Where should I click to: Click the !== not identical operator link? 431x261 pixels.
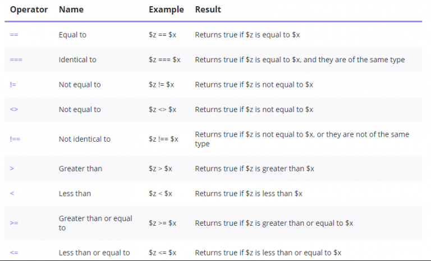pyautogui.click(x=15, y=139)
